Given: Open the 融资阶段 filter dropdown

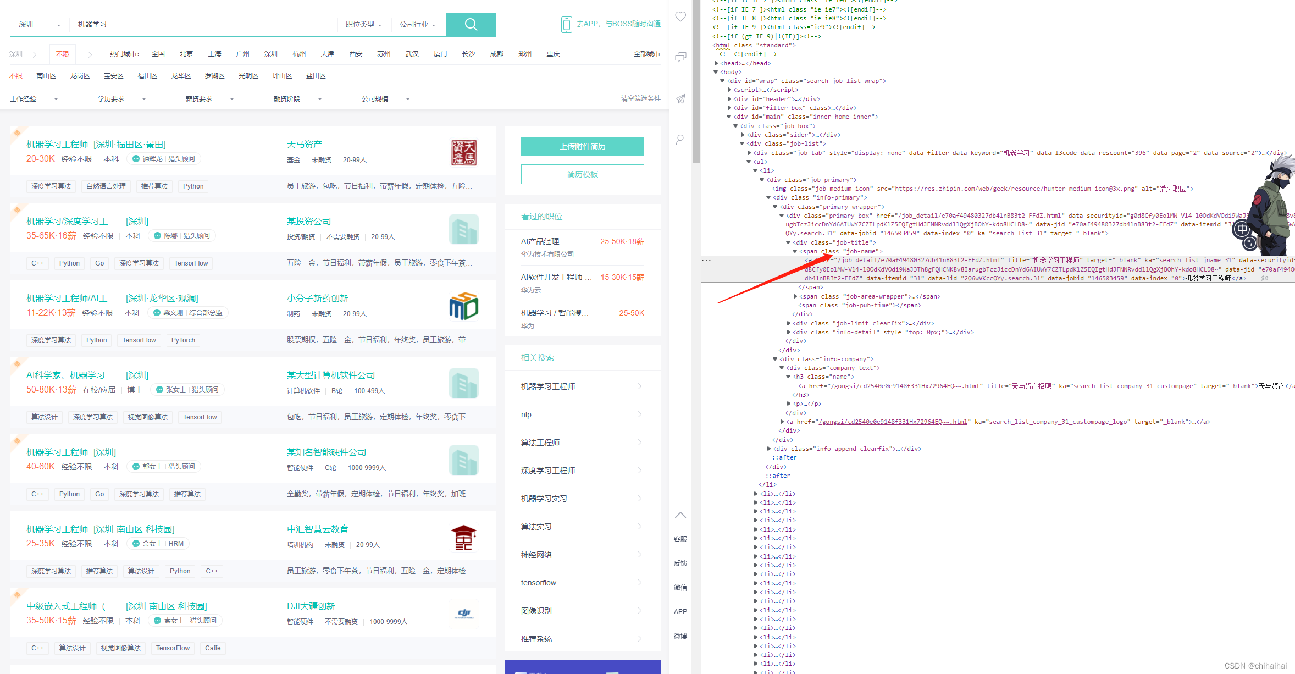Looking at the screenshot, I should pyautogui.click(x=297, y=99).
